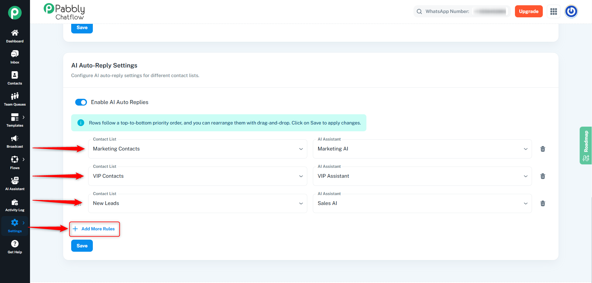The width and height of the screenshot is (592, 283).
Task: Click the Enable AI Auto Replies label
Action: point(120,102)
